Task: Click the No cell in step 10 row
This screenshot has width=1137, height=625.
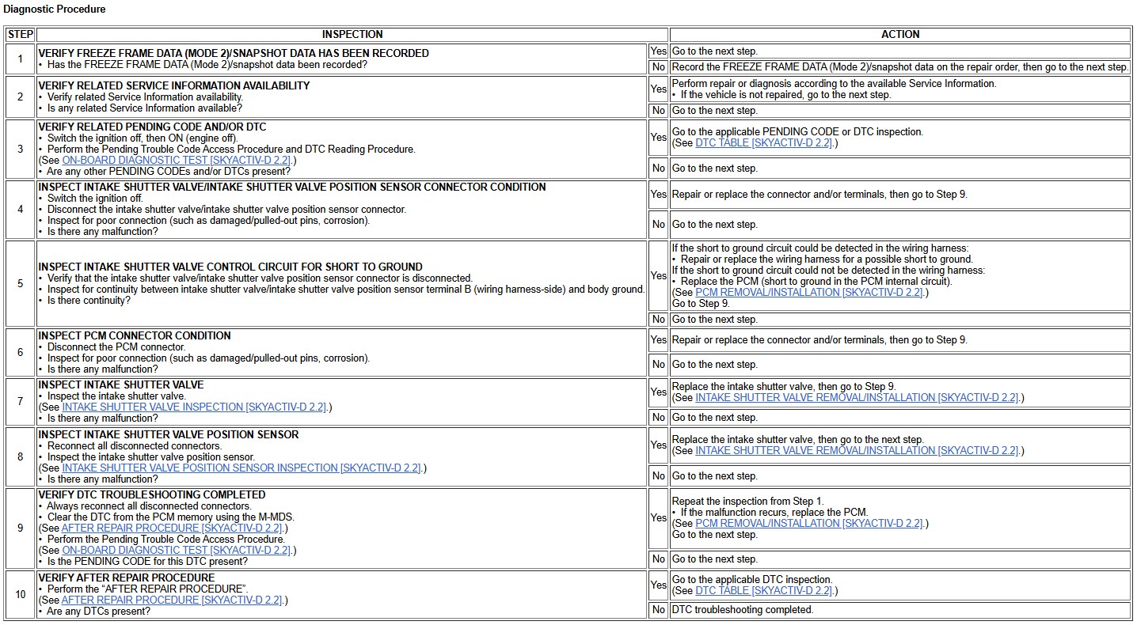Action: [x=658, y=610]
